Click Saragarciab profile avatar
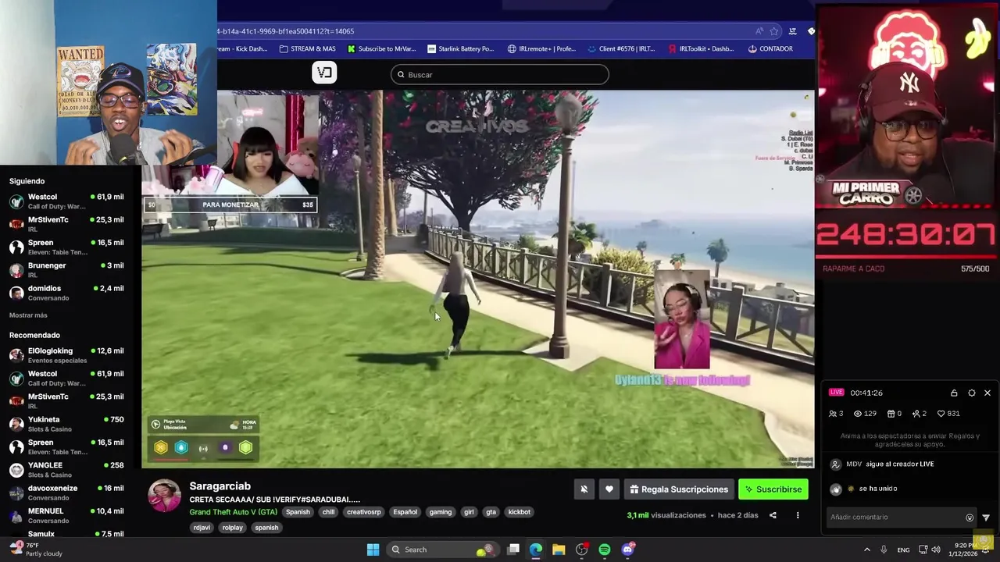 pyautogui.click(x=165, y=496)
